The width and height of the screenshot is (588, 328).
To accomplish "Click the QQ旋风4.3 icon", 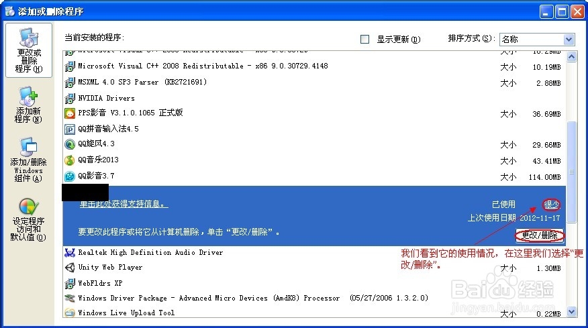I will (70, 144).
